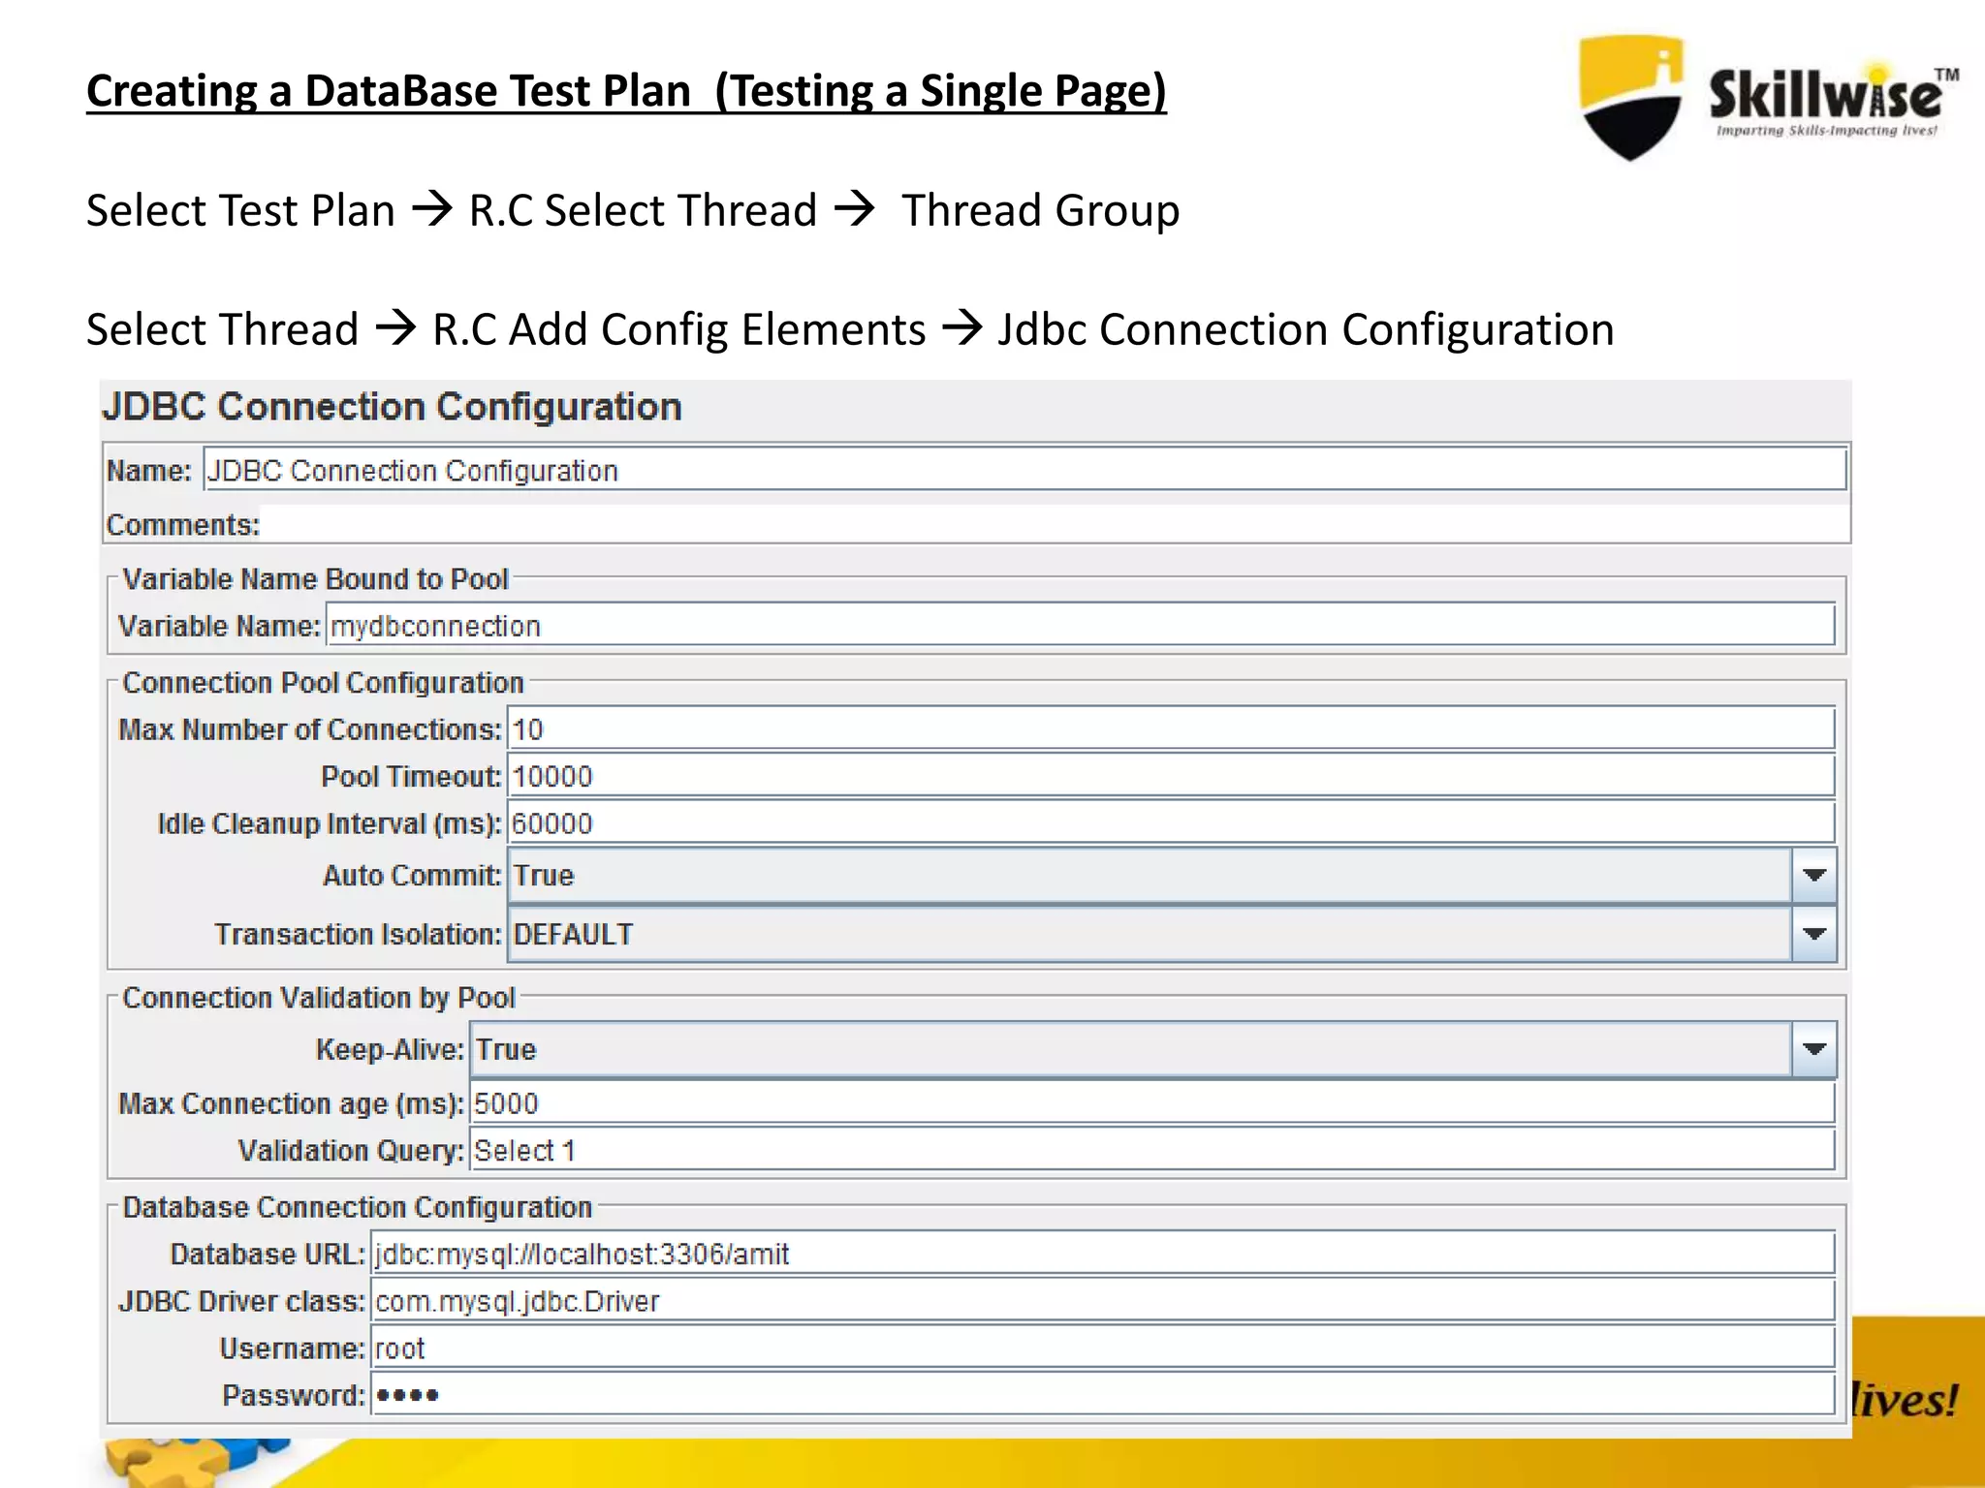1985x1488 pixels.
Task: Click the Username field containing root
Action: 1103,1348
